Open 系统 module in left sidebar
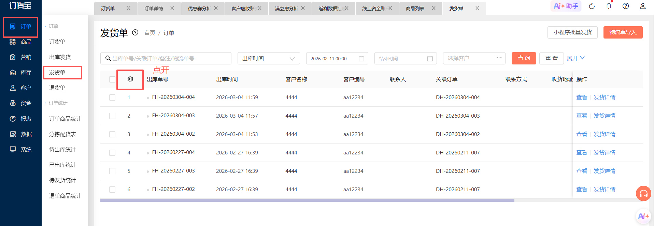 [x=21, y=150]
